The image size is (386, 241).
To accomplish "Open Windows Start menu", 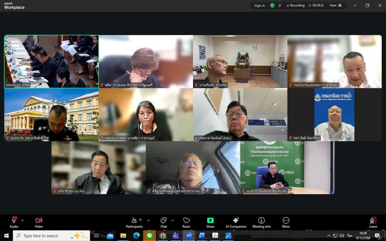I will tap(6, 236).
